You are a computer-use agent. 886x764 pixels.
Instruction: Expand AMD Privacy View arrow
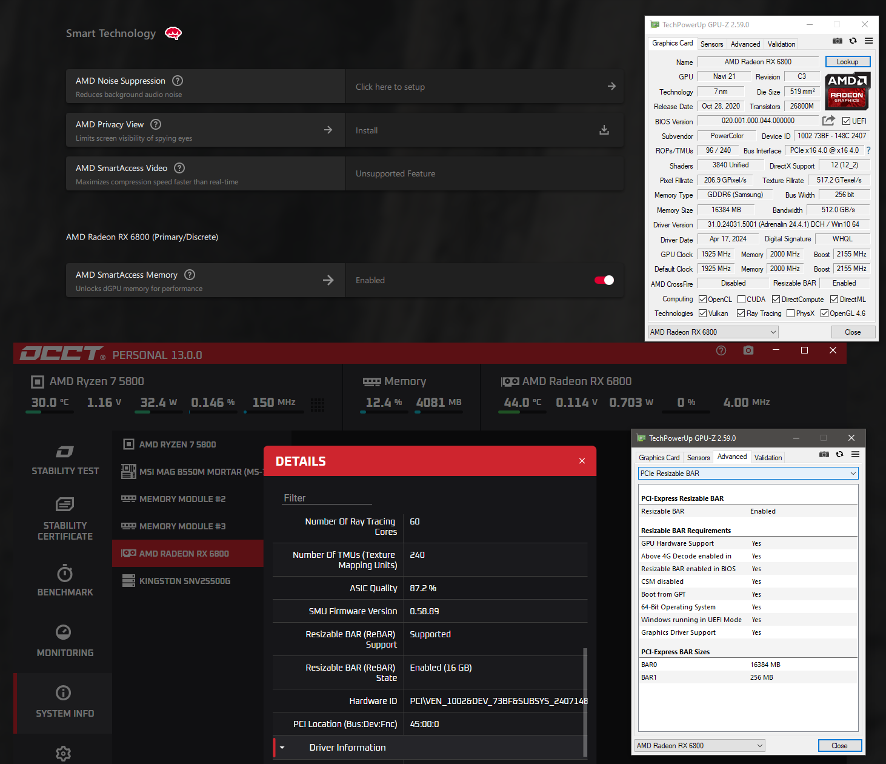(x=328, y=130)
